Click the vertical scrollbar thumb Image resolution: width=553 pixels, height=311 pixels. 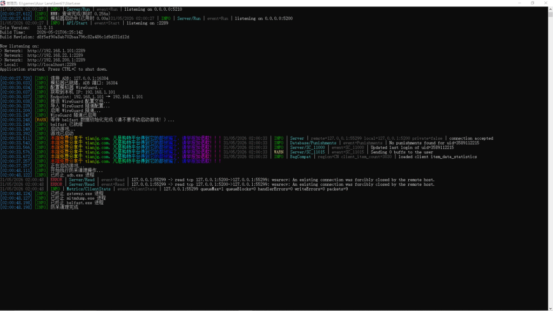(550, 14)
